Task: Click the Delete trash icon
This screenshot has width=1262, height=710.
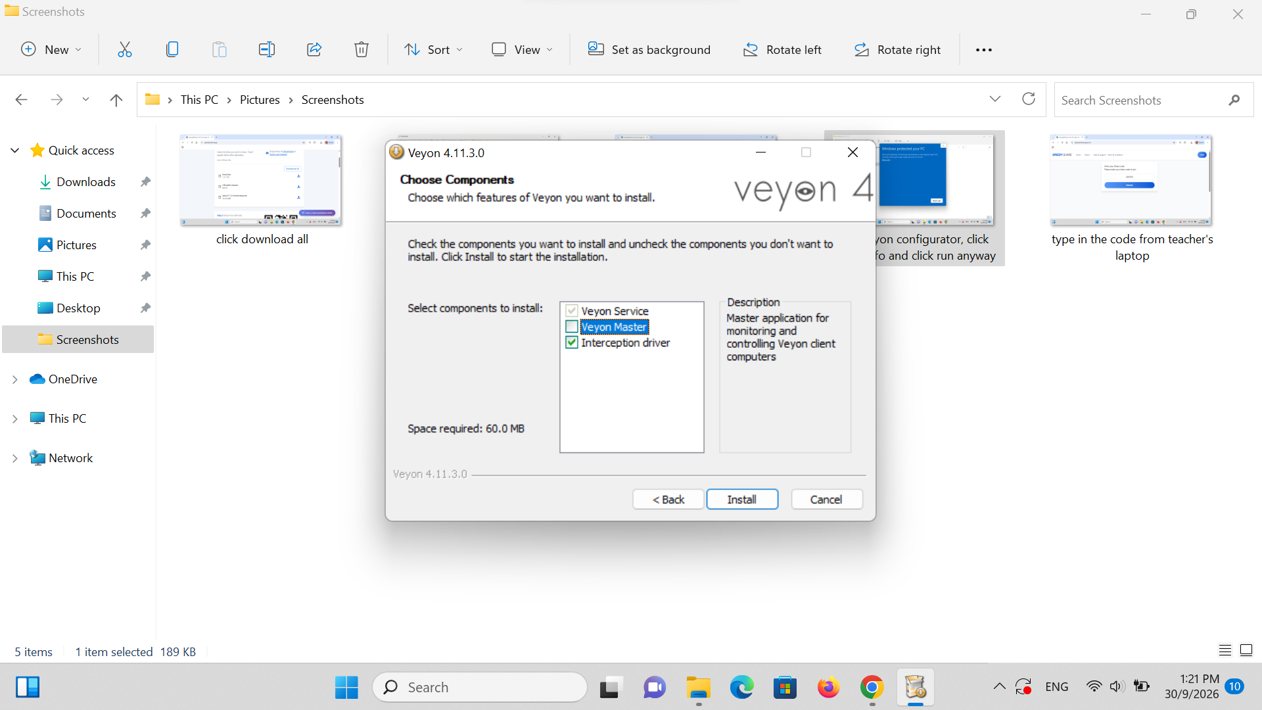Action: click(x=362, y=49)
